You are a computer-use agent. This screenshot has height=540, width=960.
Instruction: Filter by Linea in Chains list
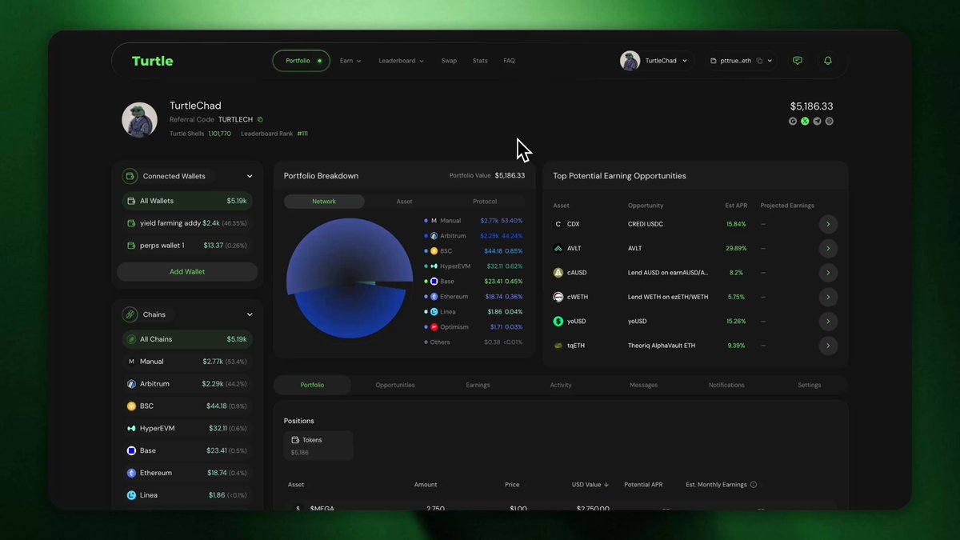tap(187, 495)
